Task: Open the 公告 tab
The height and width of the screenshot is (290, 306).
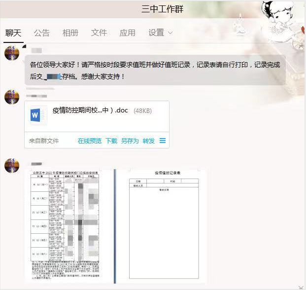Action: point(42,33)
